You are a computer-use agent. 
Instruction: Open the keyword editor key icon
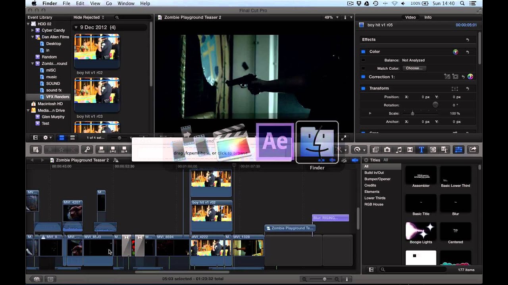(87, 150)
